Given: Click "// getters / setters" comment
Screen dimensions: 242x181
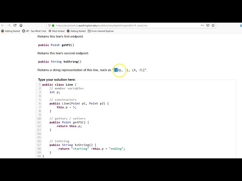Looking at the screenshot, I should (x=67, y=118).
